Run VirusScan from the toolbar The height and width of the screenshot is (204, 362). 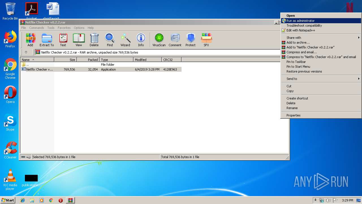pyautogui.click(x=159, y=40)
